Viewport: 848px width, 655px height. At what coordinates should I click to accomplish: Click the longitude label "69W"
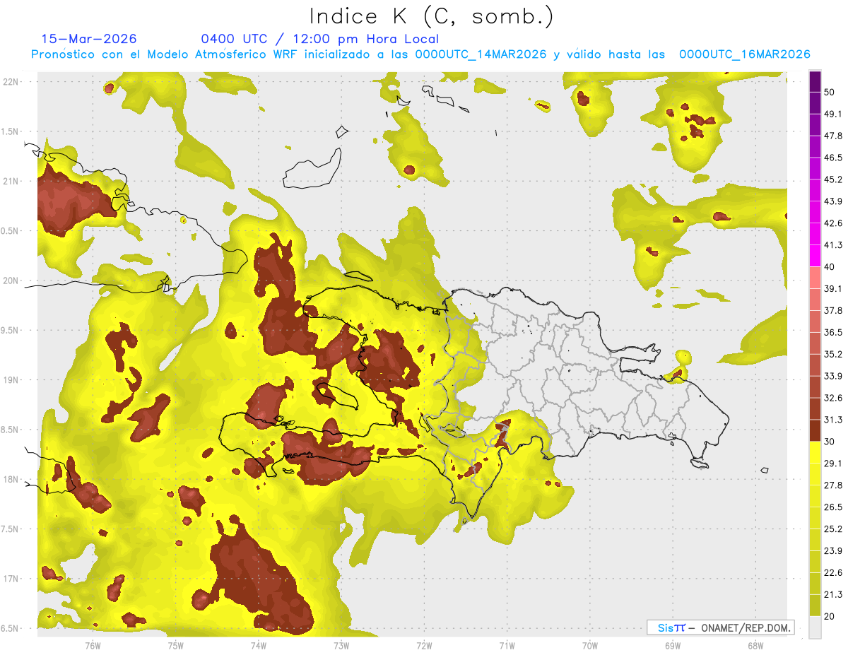673,645
